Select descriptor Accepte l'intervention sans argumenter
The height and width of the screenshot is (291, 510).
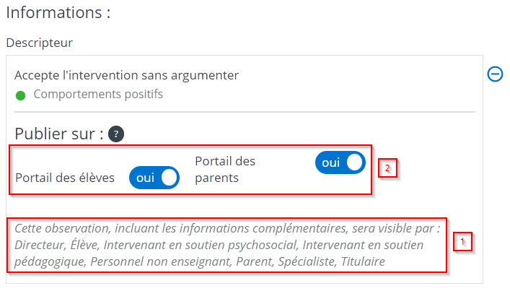126,74
